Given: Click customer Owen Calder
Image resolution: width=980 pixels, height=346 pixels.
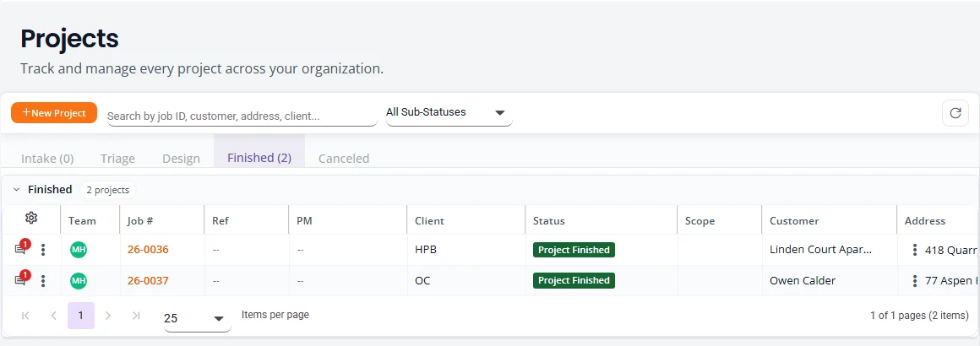Looking at the screenshot, I should pyautogui.click(x=803, y=280).
